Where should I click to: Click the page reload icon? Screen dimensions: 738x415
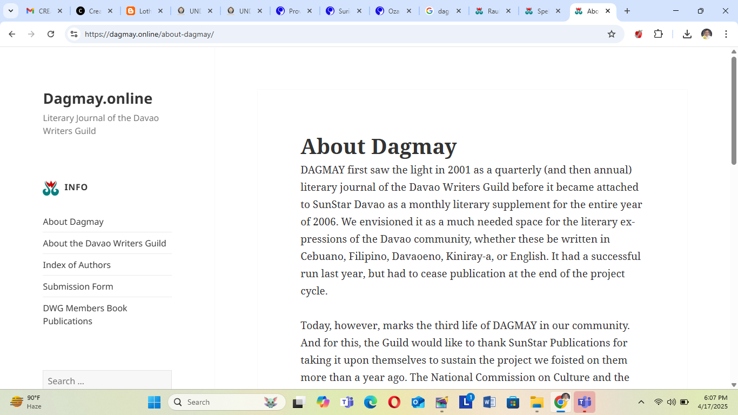[x=50, y=34]
